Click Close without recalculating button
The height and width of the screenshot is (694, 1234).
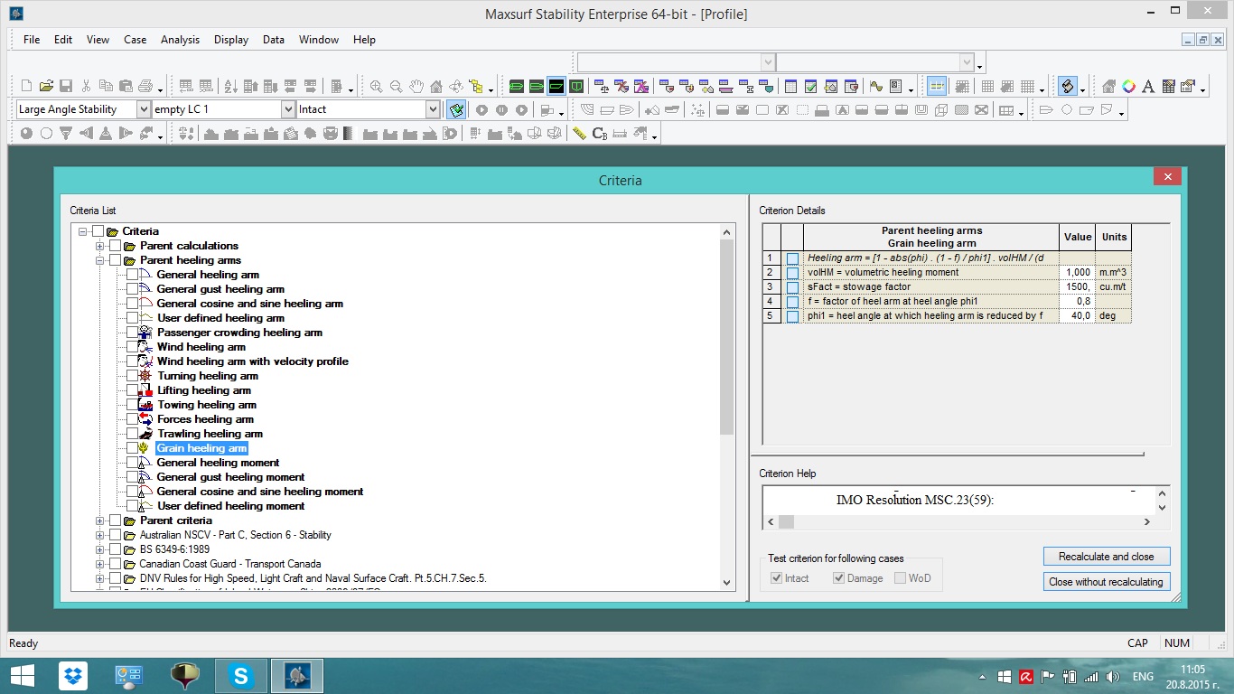1106,582
